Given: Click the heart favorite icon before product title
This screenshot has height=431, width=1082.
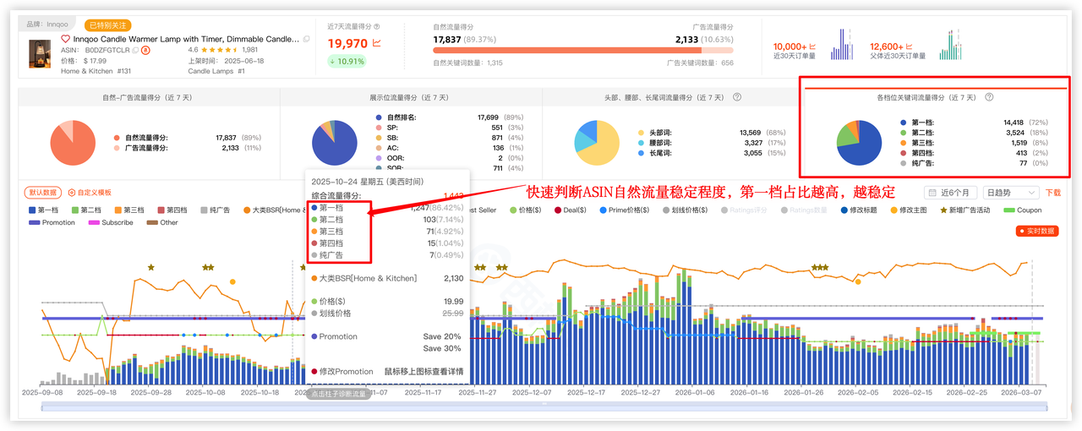Looking at the screenshot, I should pyautogui.click(x=65, y=39).
